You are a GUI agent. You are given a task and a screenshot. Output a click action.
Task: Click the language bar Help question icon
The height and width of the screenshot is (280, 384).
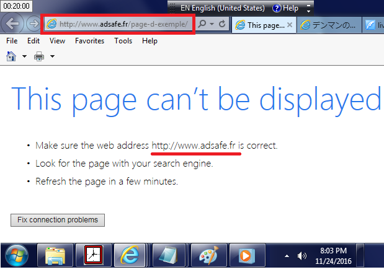pyautogui.click(x=277, y=8)
